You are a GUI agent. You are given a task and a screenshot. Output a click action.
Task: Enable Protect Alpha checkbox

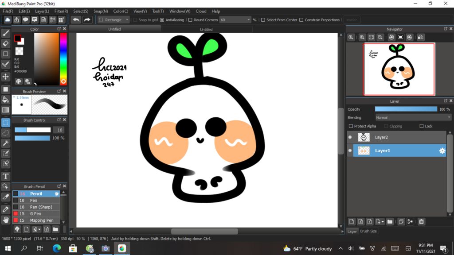point(351,126)
